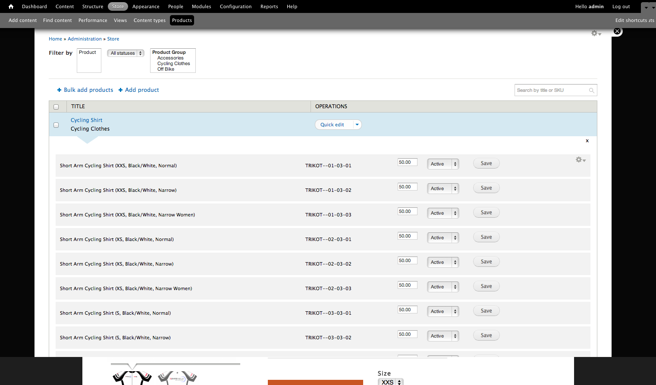Click the Drupal home icon in the toolbar
The width and height of the screenshot is (656, 385).
[x=10, y=6]
